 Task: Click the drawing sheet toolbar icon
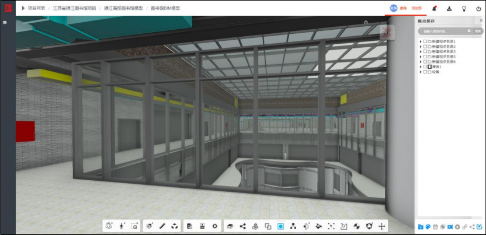coord(202,226)
